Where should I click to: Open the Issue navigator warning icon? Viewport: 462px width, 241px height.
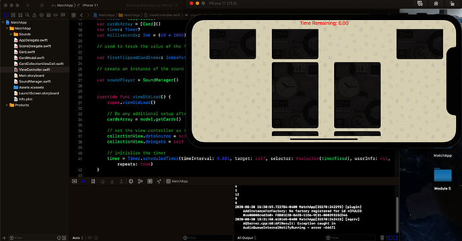coord(34,15)
